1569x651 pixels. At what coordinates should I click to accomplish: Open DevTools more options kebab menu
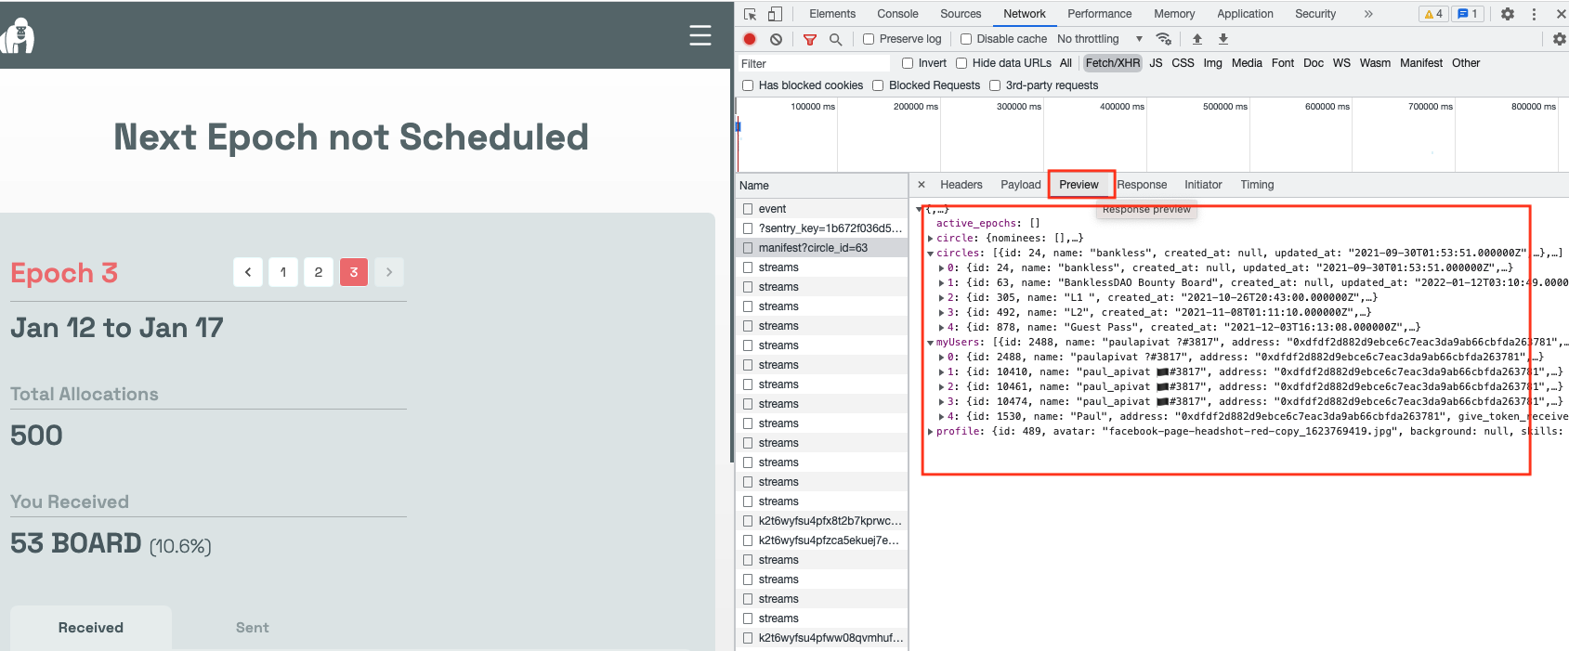[x=1535, y=14]
